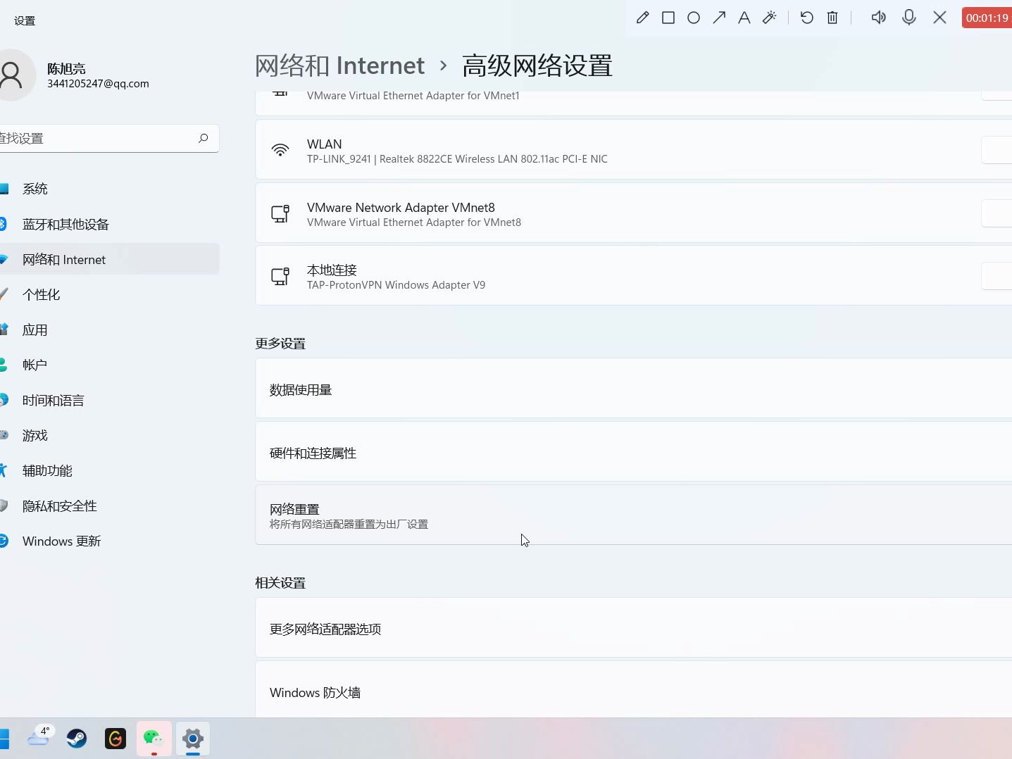Open 网络重置 option
Viewport: 1012px width, 759px height.
point(633,515)
